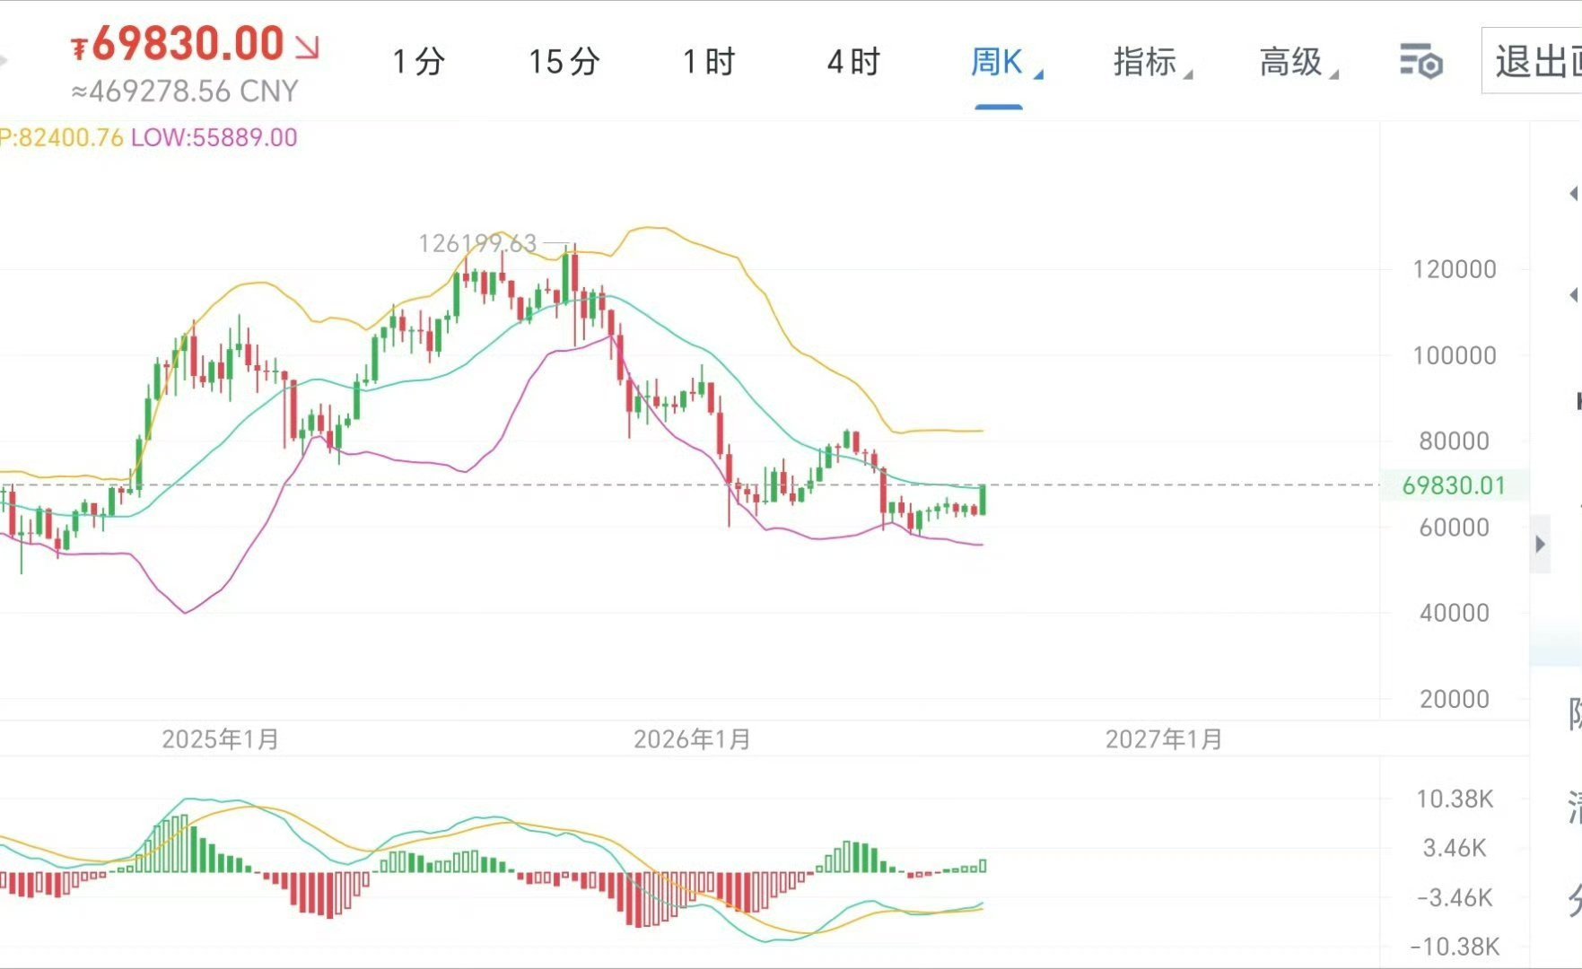
Task: Open the 指标 indicators dropdown
Action: coord(1152,62)
